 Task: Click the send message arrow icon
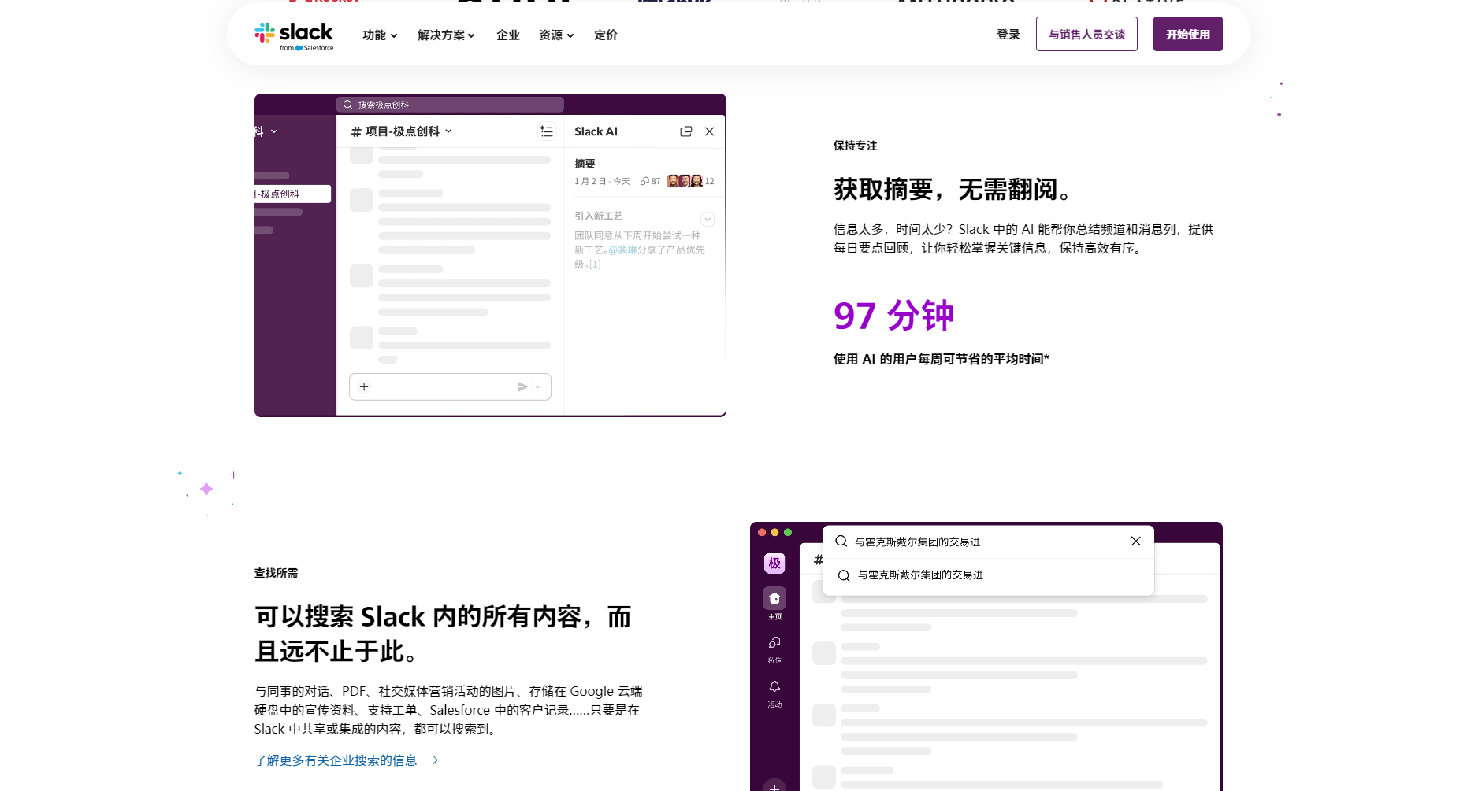click(x=522, y=386)
